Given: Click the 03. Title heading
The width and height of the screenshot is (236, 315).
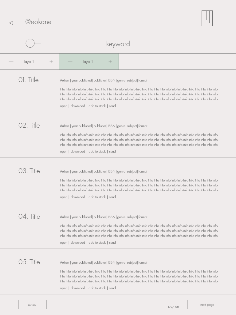Looking at the screenshot, I should (x=29, y=171).
